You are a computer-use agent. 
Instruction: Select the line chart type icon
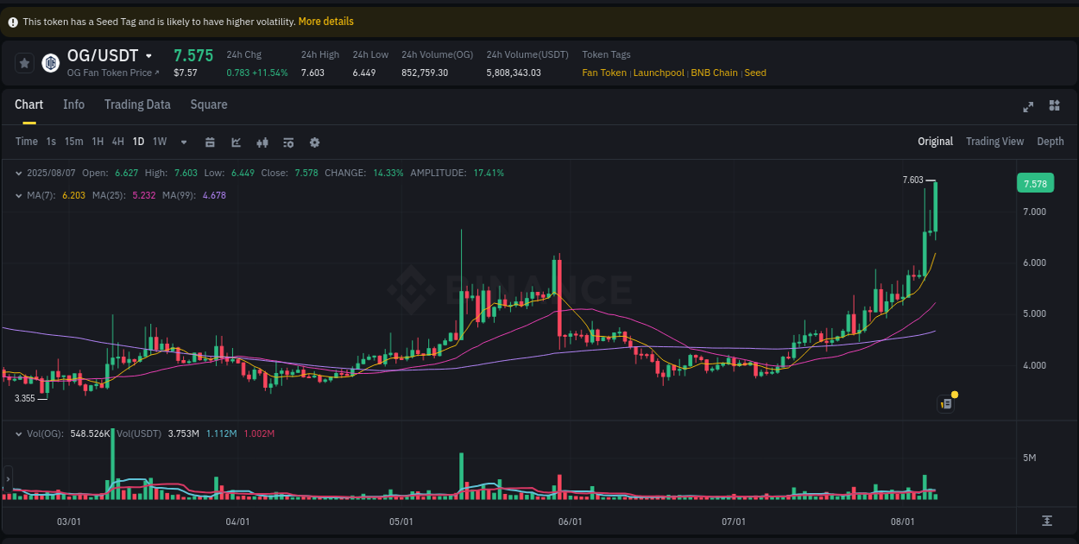tap(236, 142)
